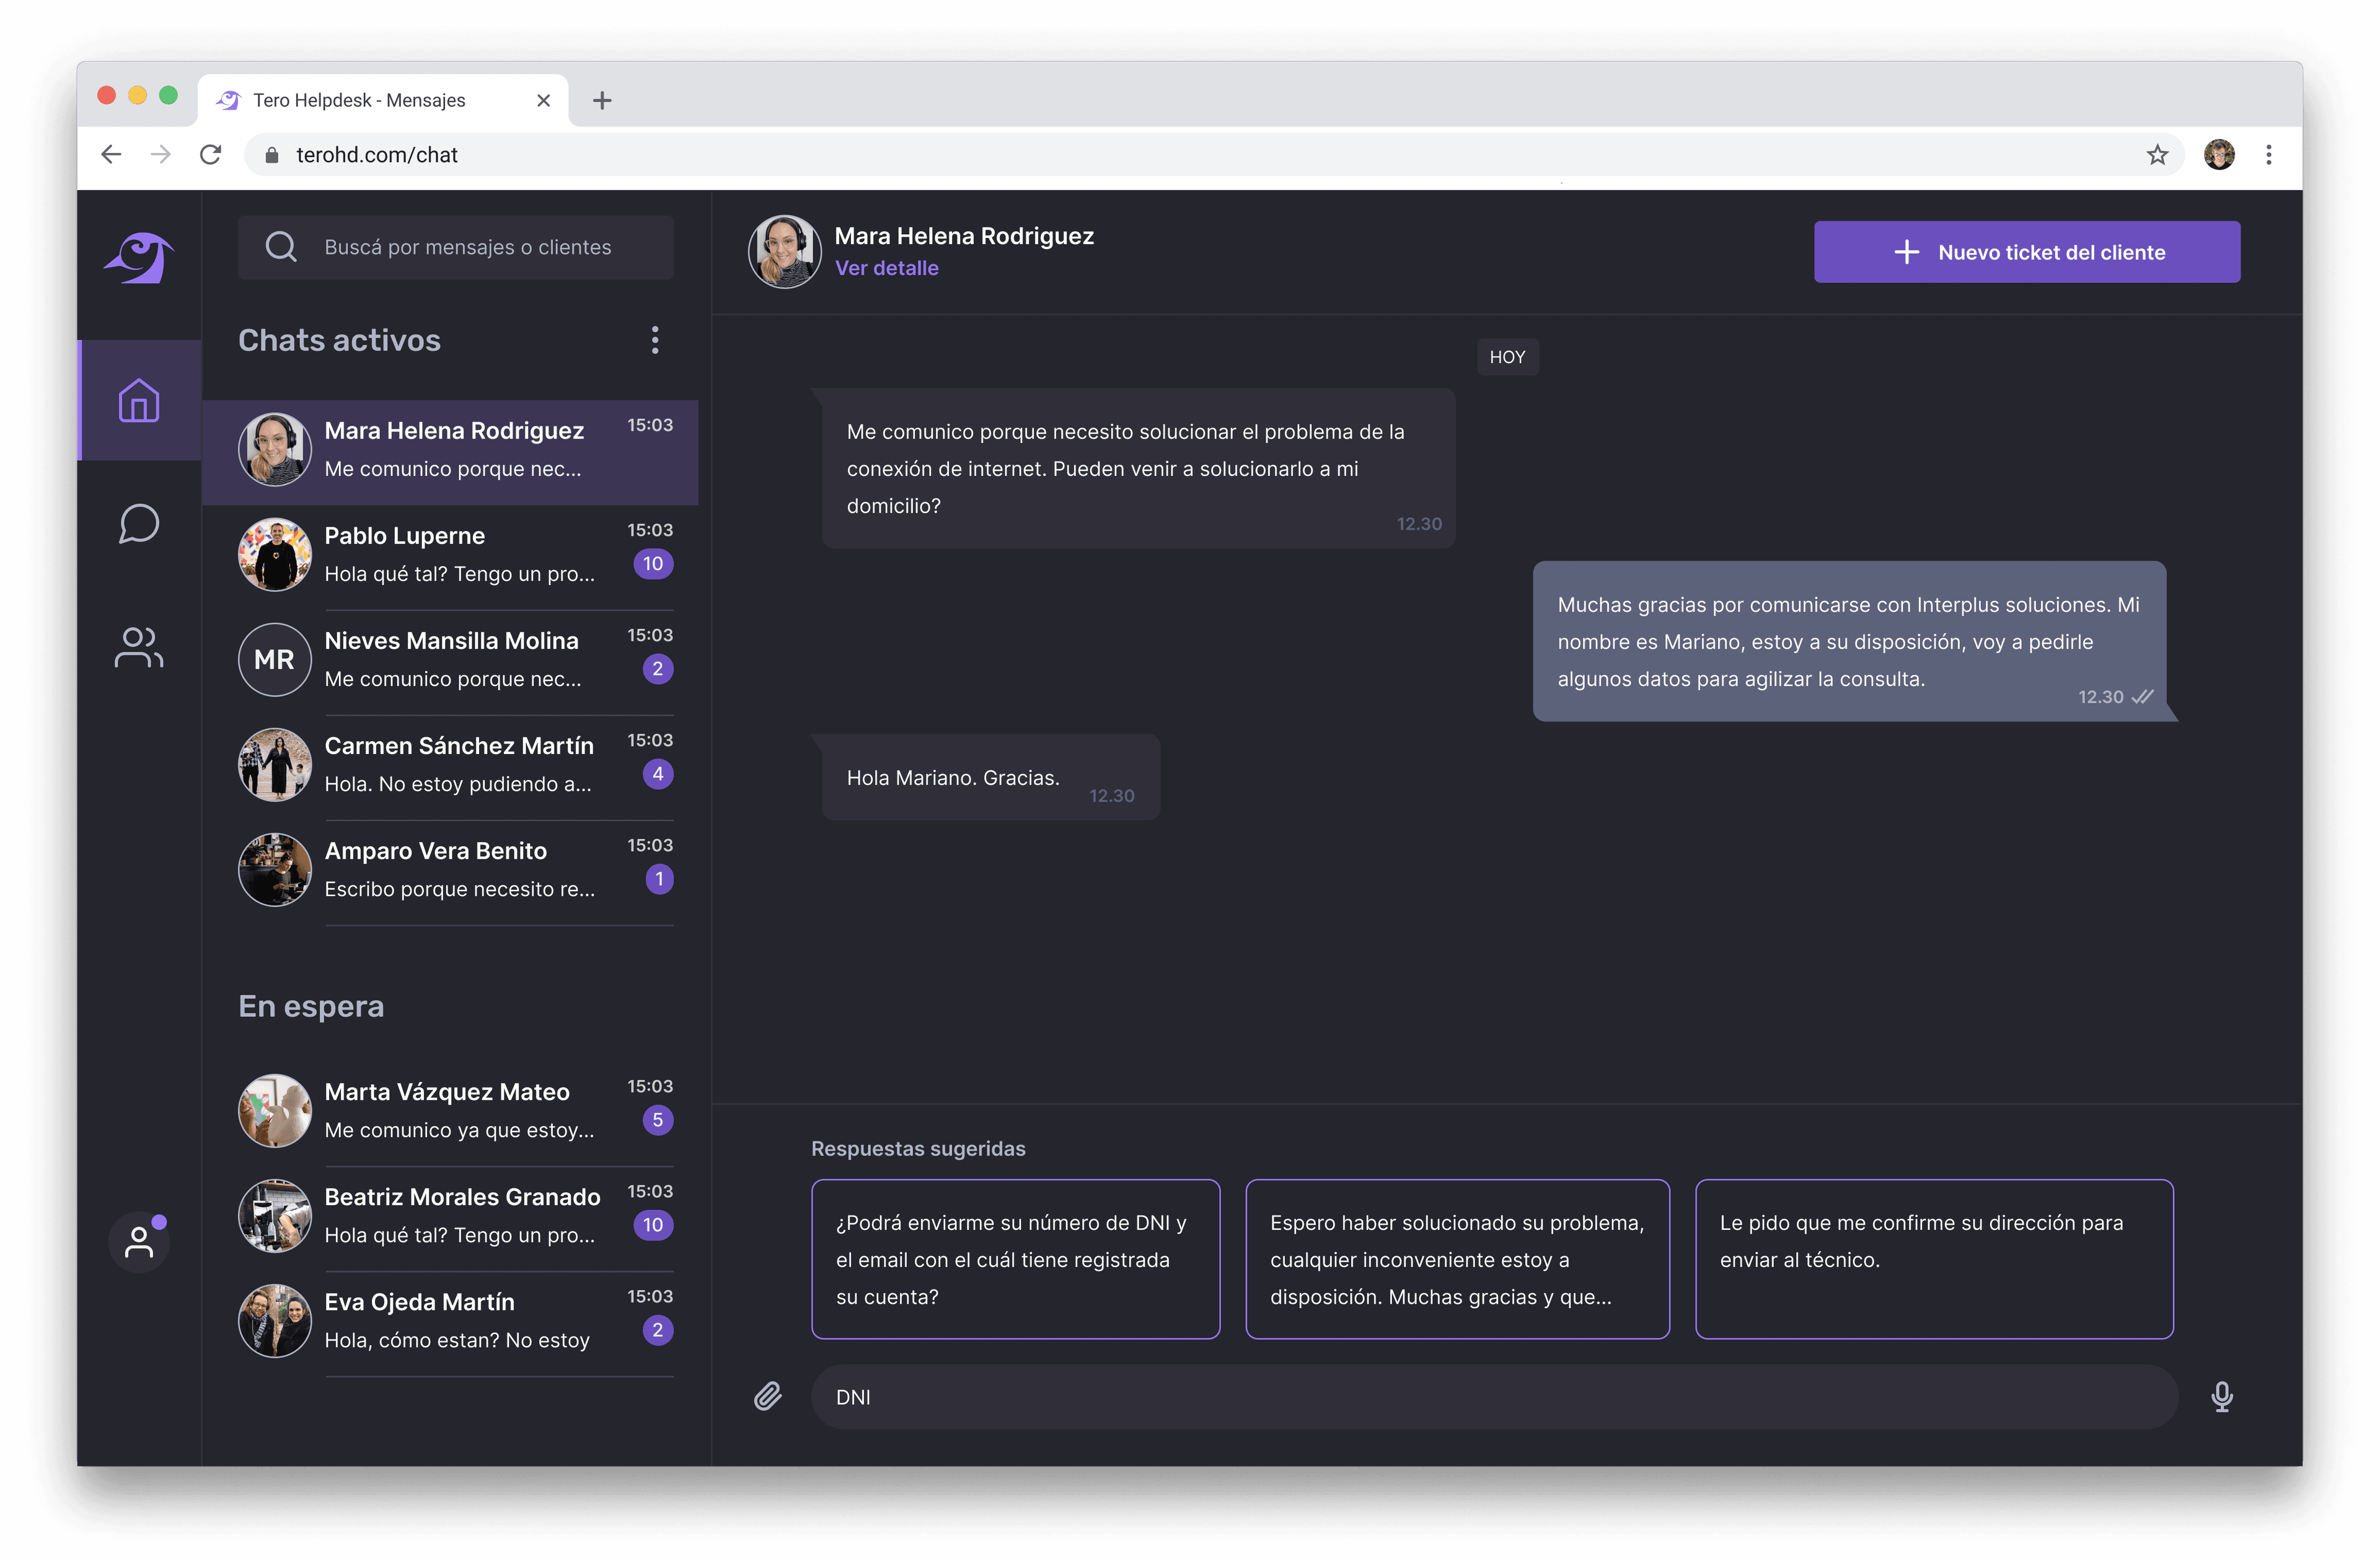The width and height of the screenshot is (2380, 1559).
Task: Open a new browser tab
Action: click(602, 100)
